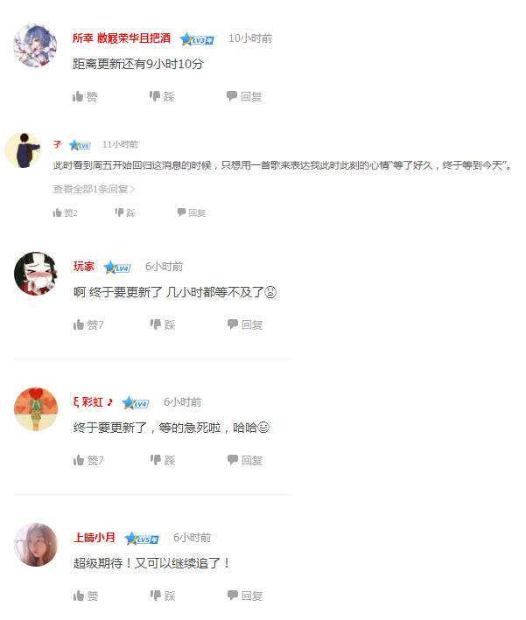Reply to the 距离更新还有9小时10分 comment

pos(244,96)
